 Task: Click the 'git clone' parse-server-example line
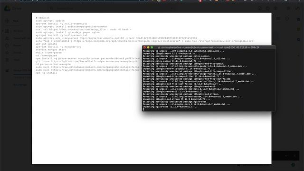coord(86,61)
